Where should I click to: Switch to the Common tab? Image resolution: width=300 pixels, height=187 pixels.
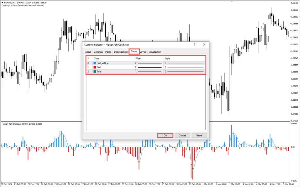tap(98, 52)
